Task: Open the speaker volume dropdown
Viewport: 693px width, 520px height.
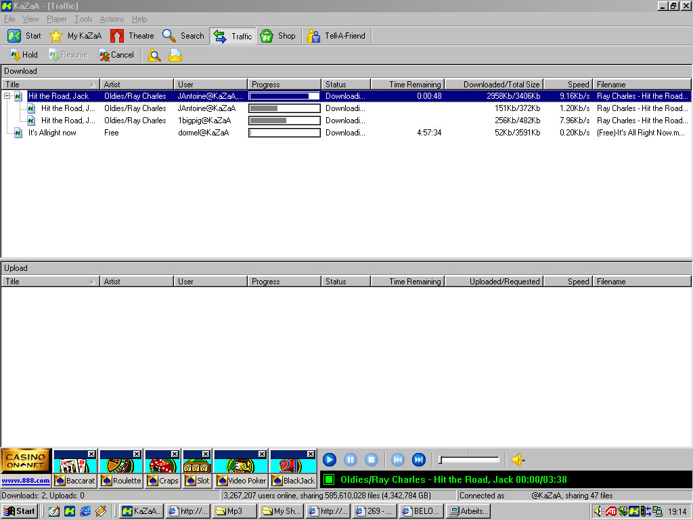Action: 518,460
